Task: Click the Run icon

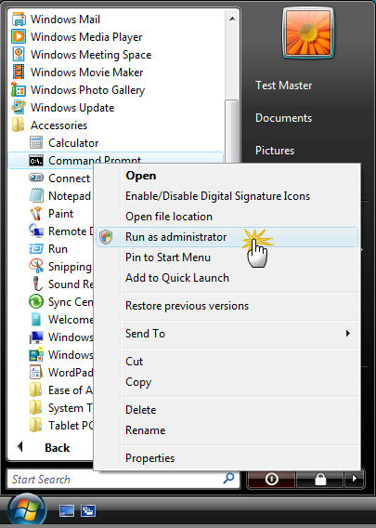Action: tap(36, 248)
